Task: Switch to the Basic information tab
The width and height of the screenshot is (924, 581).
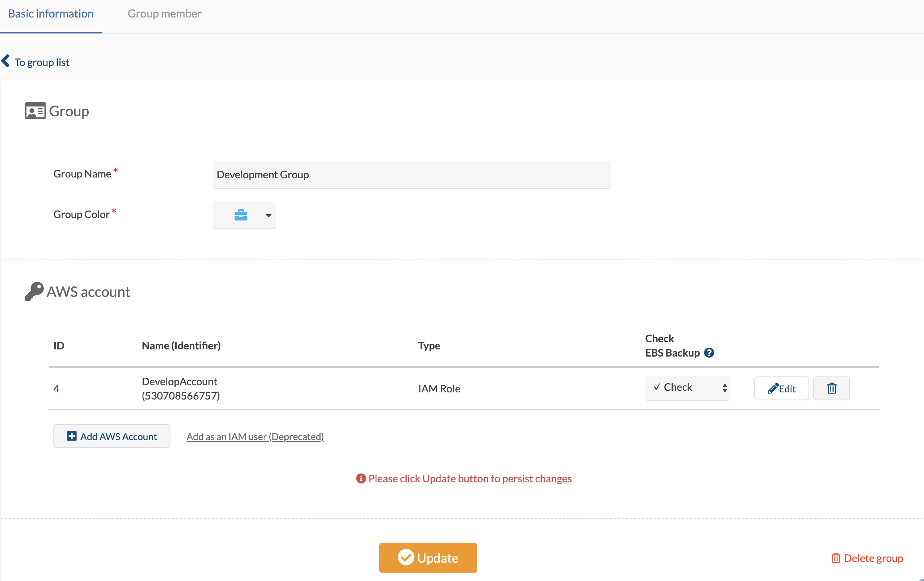Action: (51, 14)
